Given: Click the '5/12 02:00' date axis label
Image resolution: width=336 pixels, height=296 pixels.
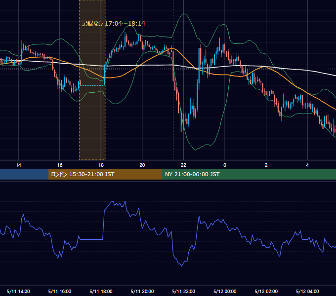Looking at the screenshot, I should tap(266, 291).
